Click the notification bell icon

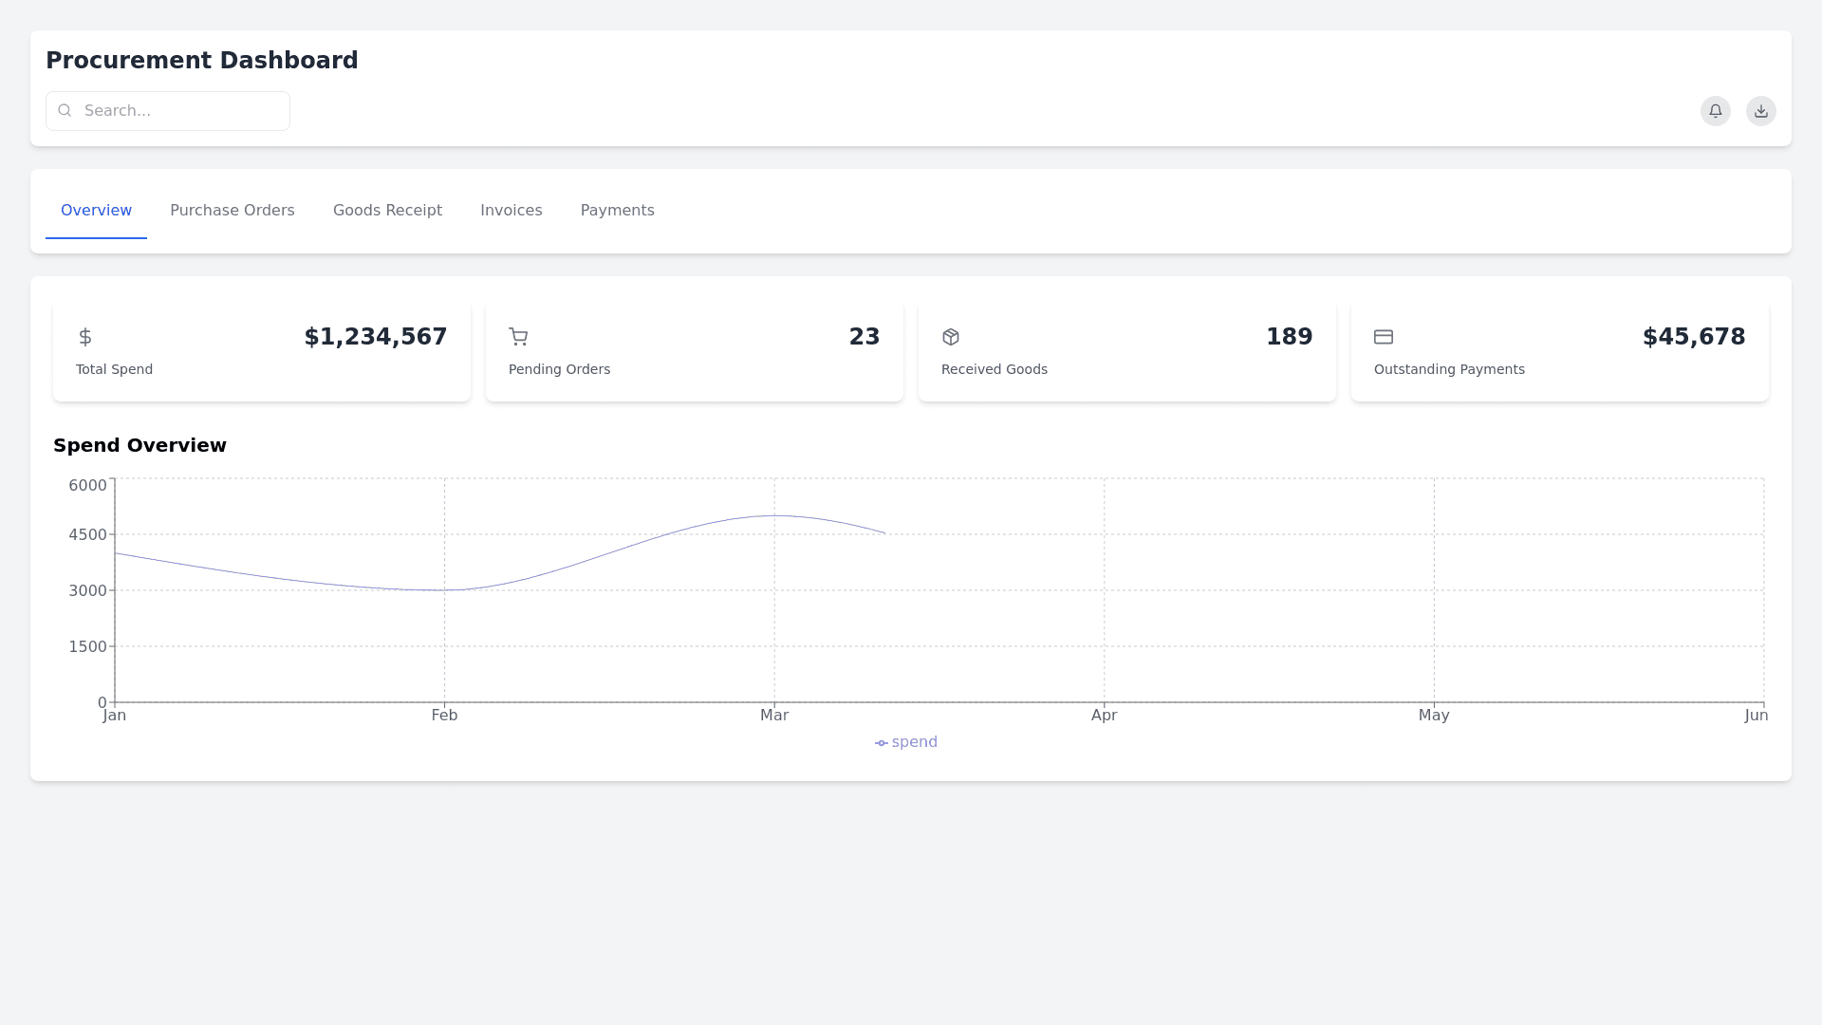point(1715,111)
